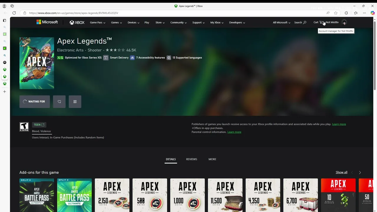This screenshot has width=377, height=212.
Task: Open the 11,500 Apex Coins add-on
Action: tap(225, 195)
